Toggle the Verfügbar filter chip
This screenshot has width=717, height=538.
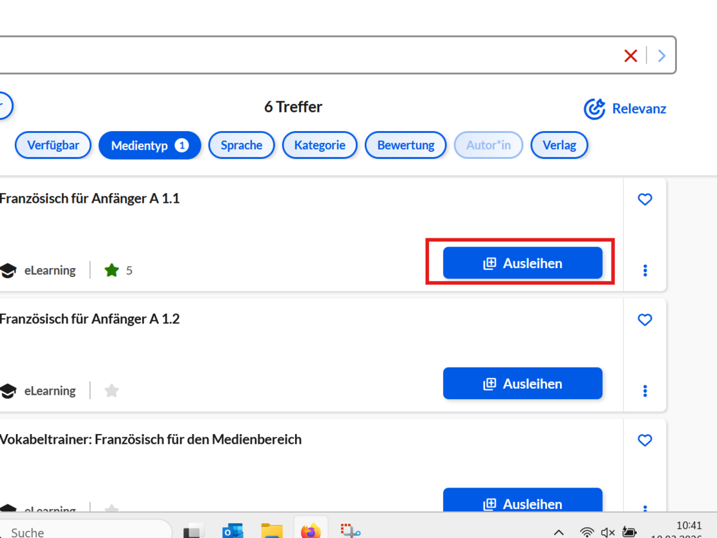pyautogui.click(x=53, y=145)
